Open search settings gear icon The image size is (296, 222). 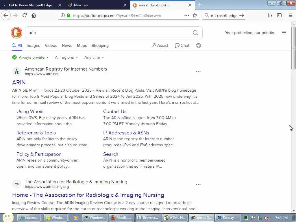pyautogui.click(x=198, y=45)
